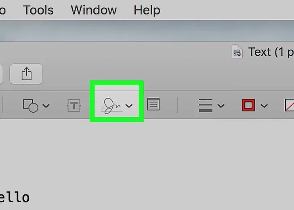Click the document proxy icon beside title
Image resolution: width=294 pixels, height=210 pixels.
[237, 51]
